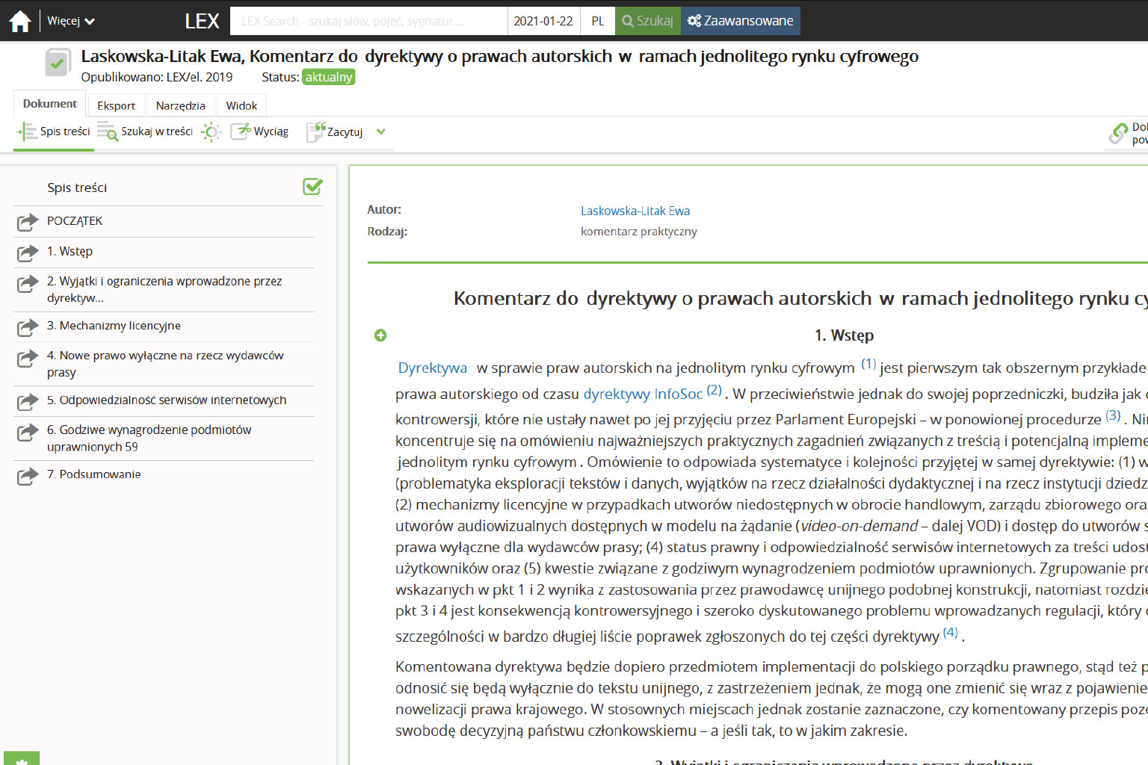Screen dimensions: 1148x765
Task: Open the Spis treści toolbar icon
Action: [27, 131]
